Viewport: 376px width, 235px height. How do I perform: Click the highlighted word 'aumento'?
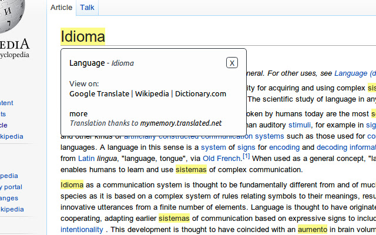coord(313,230)
